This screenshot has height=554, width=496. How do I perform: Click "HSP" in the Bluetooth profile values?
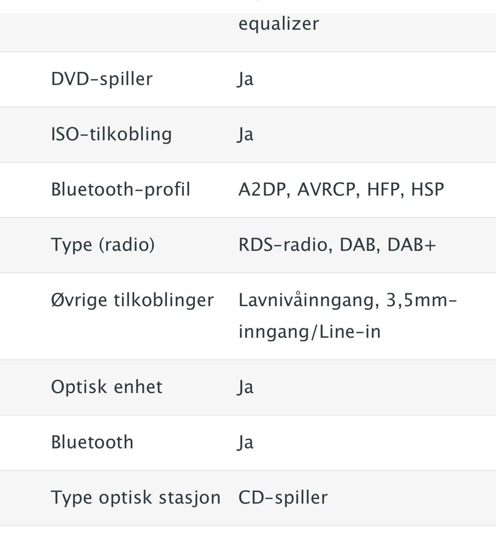[x=427, y=190]
